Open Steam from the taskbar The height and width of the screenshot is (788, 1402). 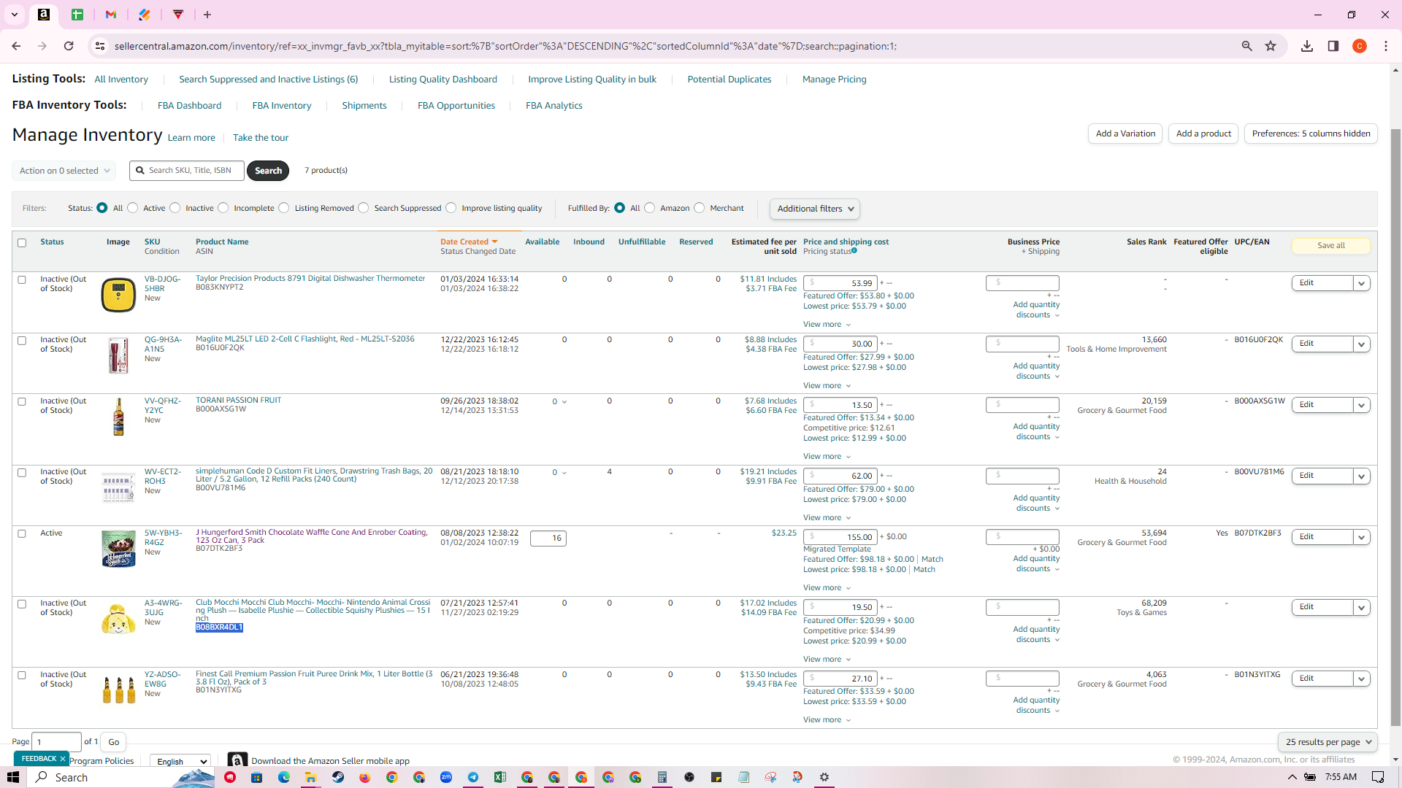pyautogui.click(x=338, y=777)
